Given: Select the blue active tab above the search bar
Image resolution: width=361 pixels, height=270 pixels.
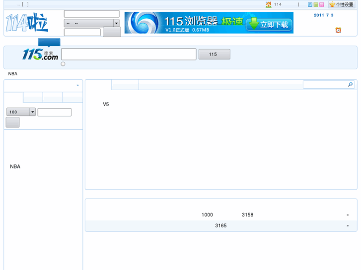Looking at the screenshot, I should pyautogui.click(x=49, y=43).
